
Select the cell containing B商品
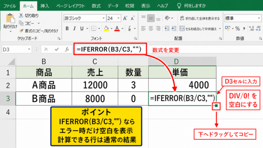tap(44, 99)
